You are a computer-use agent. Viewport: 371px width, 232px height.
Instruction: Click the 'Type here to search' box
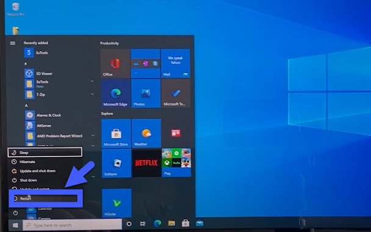tap(73, 225)
